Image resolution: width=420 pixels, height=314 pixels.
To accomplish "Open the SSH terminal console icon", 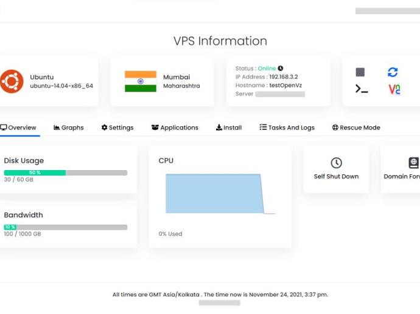I will point(362,89).
